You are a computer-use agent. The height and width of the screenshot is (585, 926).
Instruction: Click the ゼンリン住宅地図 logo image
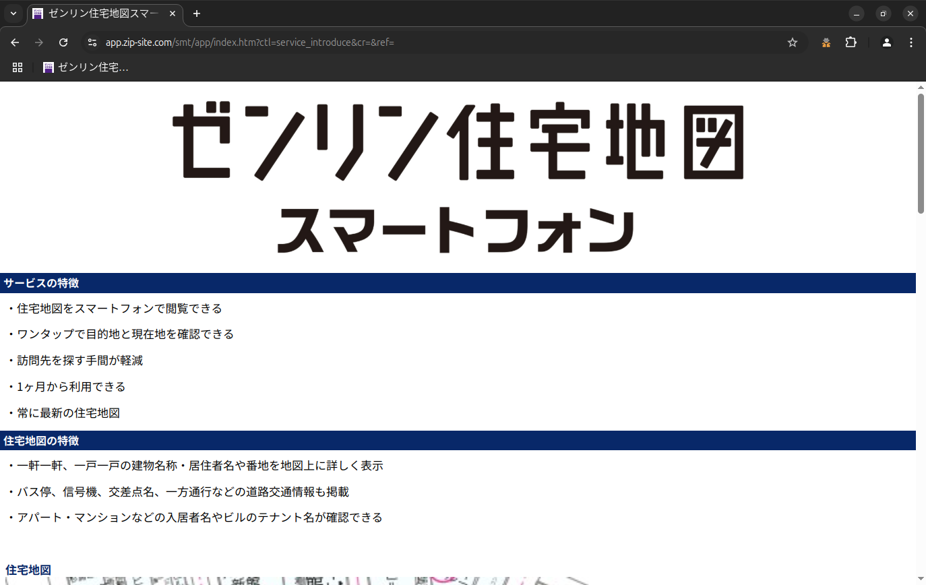coord(458,178)
